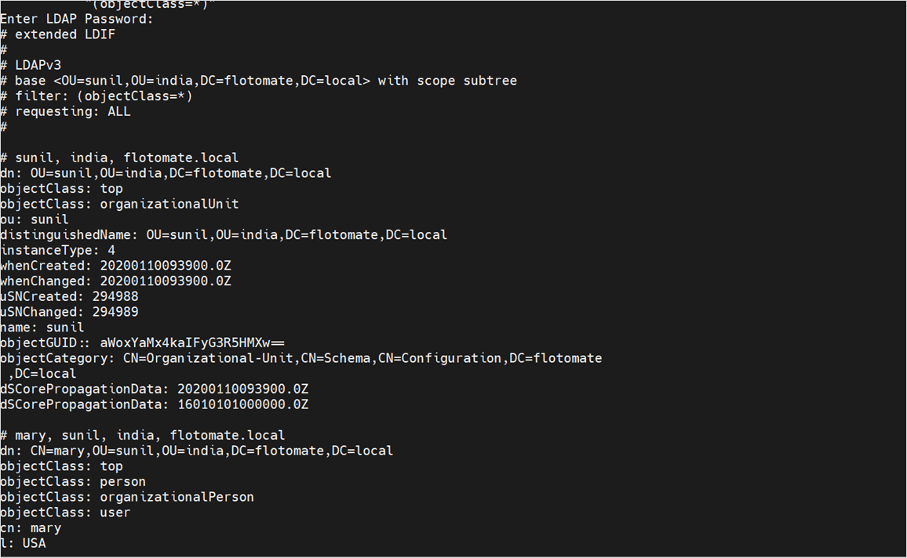Image resolution: width=907 pixels, height=558 pixels.
Task: Click the distinguishedName attribute line
Action: 224,234
